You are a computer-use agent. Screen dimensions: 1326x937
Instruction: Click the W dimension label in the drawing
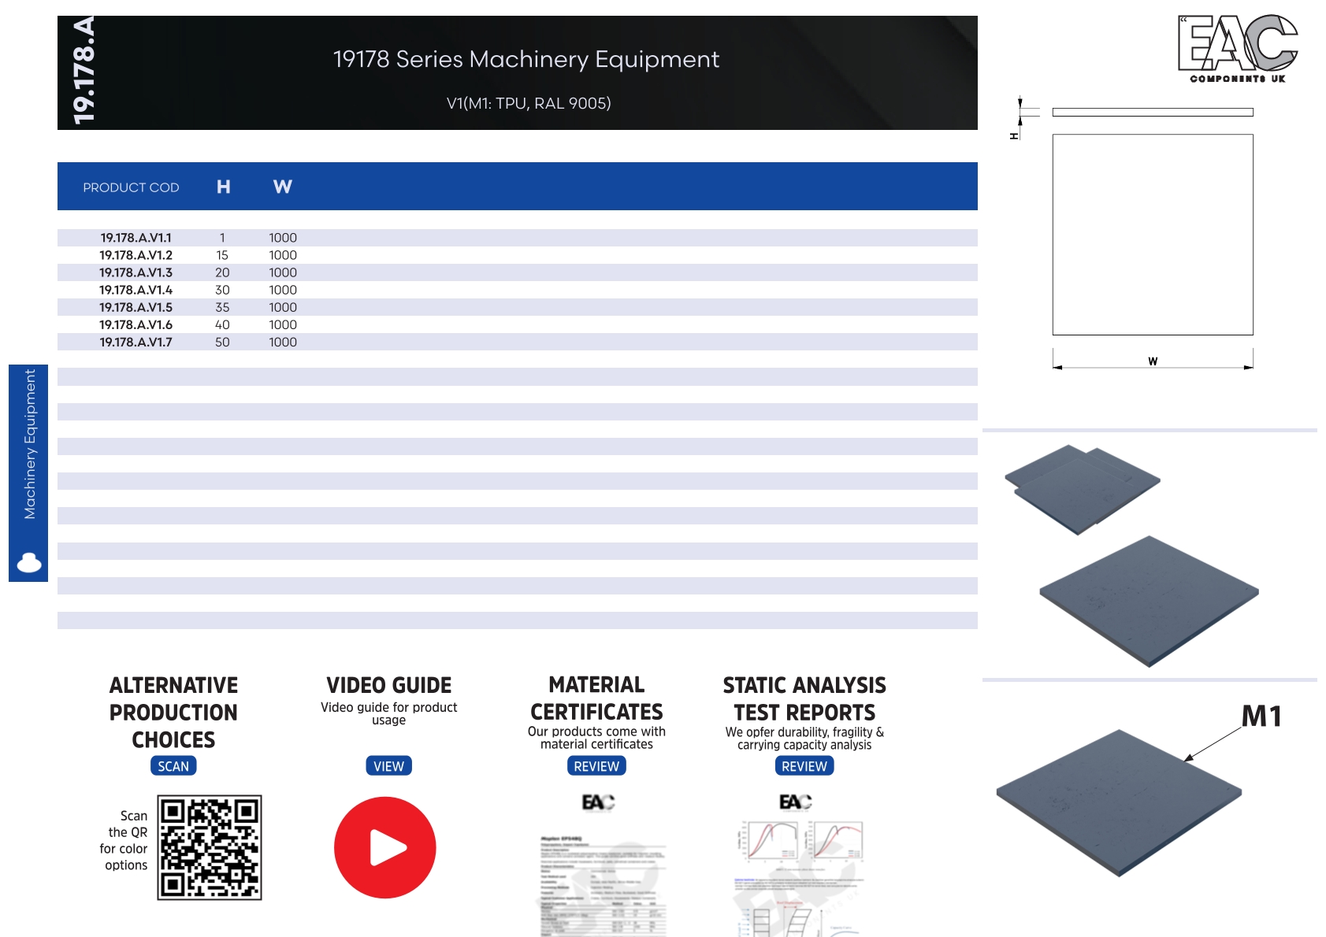(x=1153, y=361)
